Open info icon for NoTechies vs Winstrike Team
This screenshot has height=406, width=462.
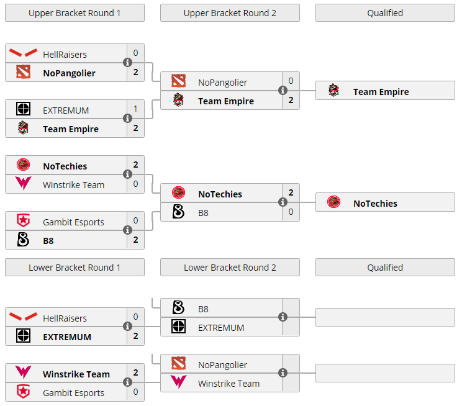click(x=127, y=174)
